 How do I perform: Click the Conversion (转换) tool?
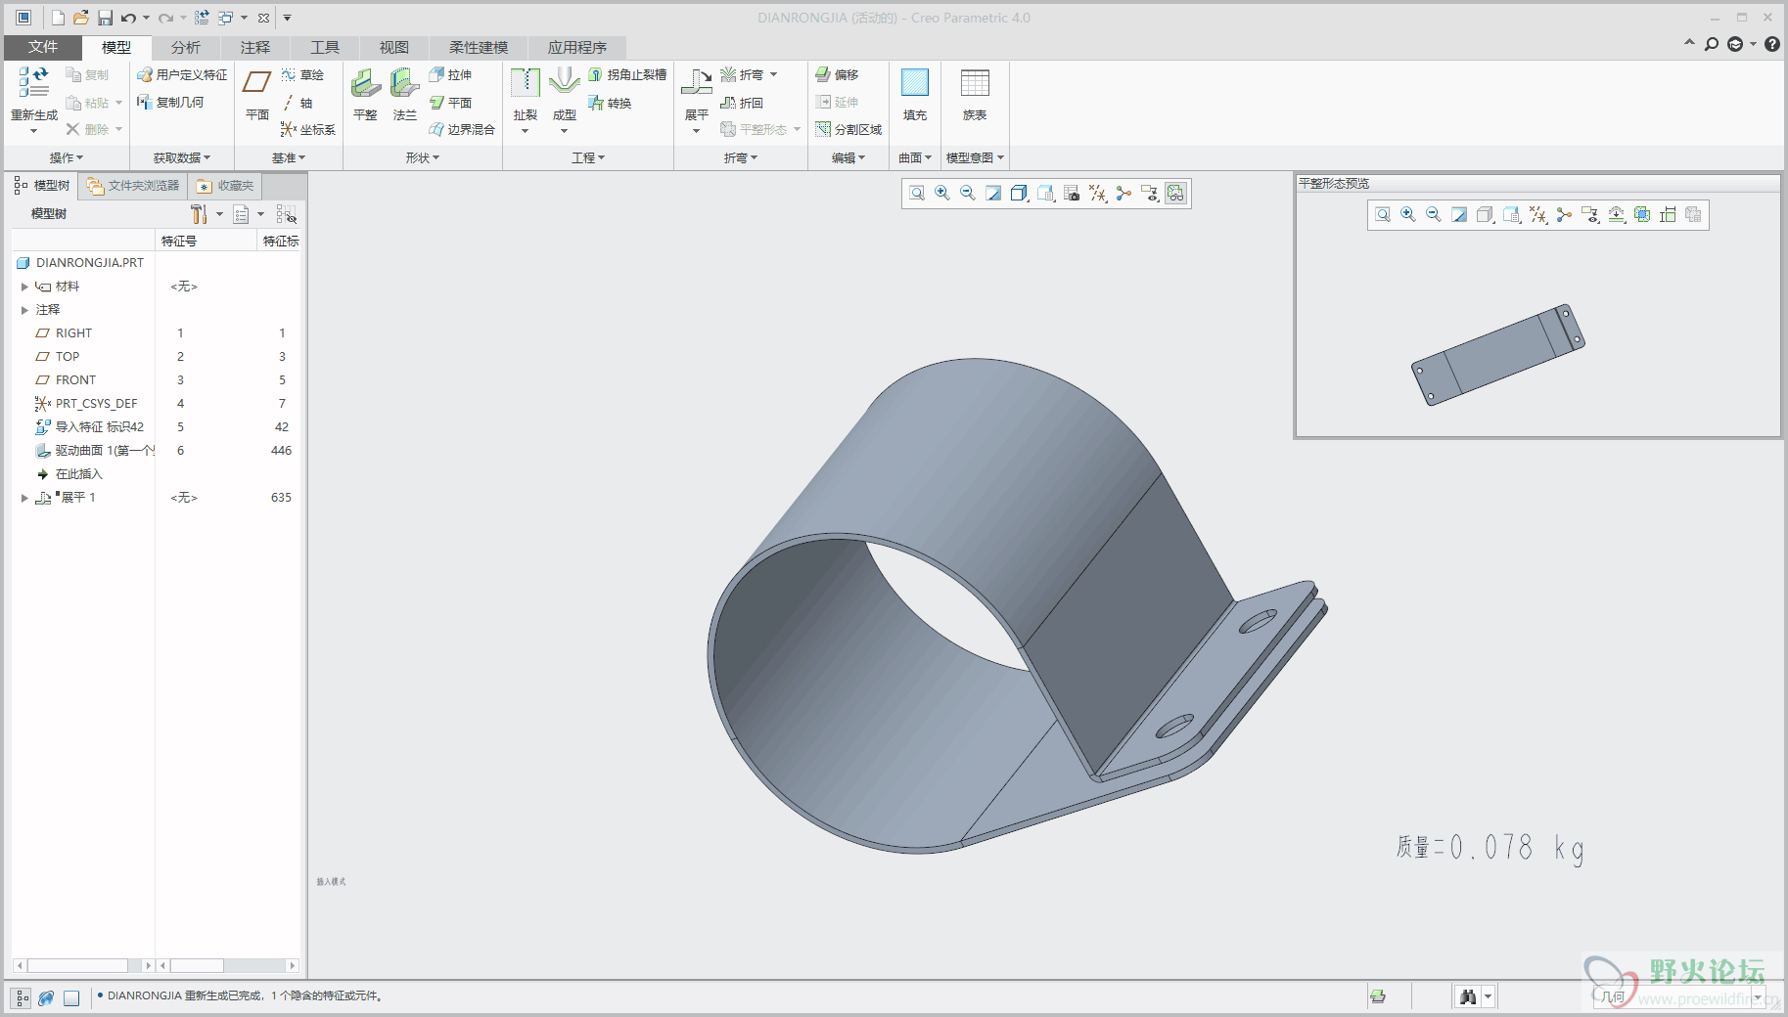(x=610, y=103)
